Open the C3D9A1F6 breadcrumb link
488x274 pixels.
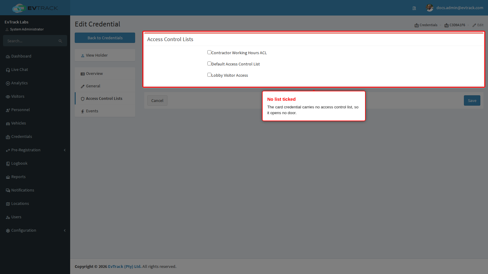pyautogui.click(x=455, y=25)
